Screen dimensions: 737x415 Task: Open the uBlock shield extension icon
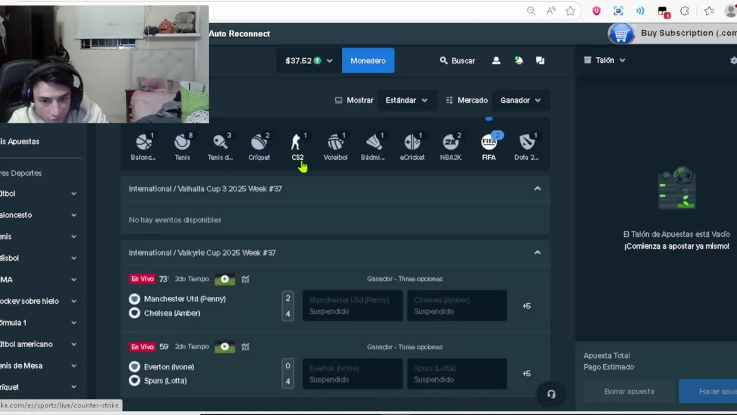pyautogui.click(x=597, y=11)
